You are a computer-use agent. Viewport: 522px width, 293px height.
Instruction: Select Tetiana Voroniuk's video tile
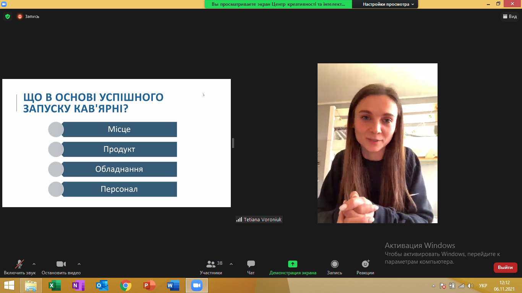click(378, 143)
